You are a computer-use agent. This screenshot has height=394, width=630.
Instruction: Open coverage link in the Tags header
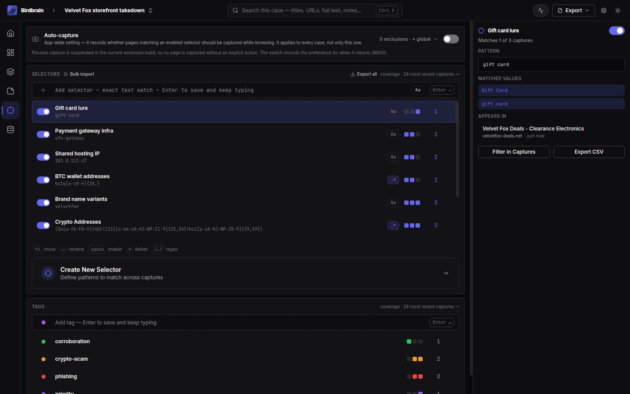click(420, 307)
